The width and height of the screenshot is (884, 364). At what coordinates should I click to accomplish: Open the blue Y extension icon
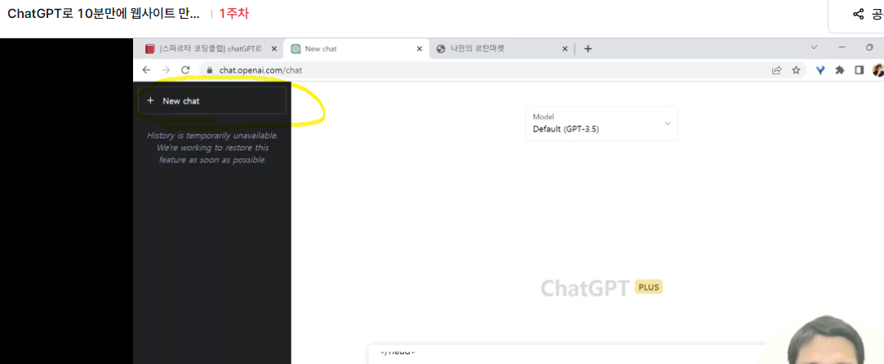tap(821, 70)
